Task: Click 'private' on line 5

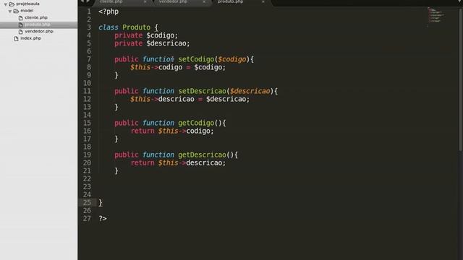Action: click(x=129, y=43)
